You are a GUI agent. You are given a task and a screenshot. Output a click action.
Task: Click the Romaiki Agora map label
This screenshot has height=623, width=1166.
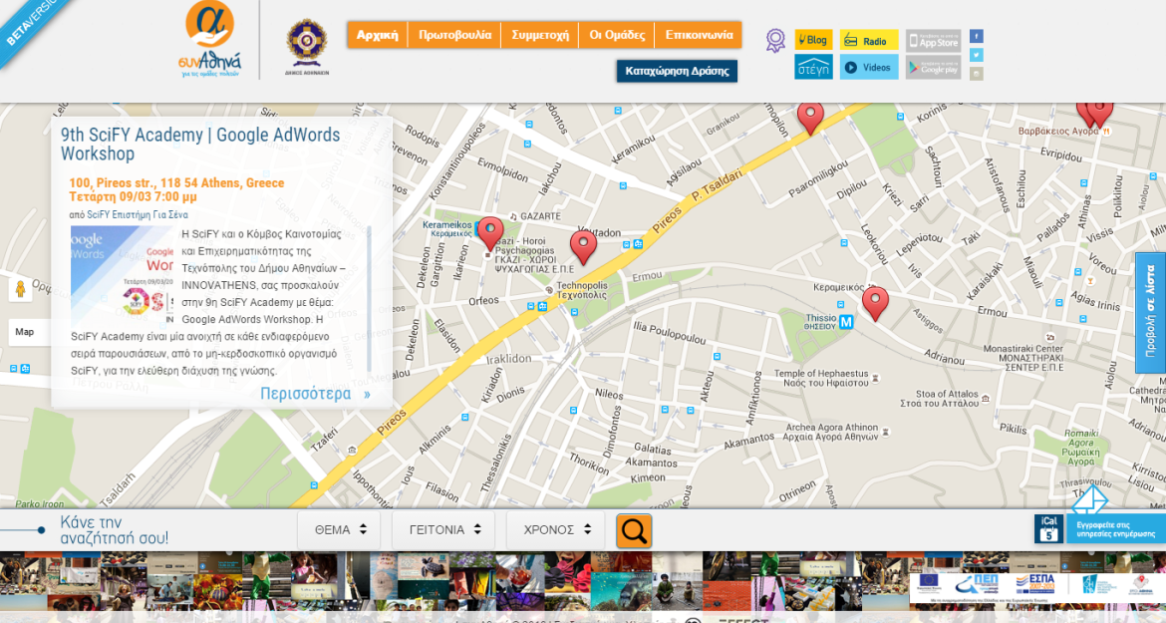(x=1081, y=447)
